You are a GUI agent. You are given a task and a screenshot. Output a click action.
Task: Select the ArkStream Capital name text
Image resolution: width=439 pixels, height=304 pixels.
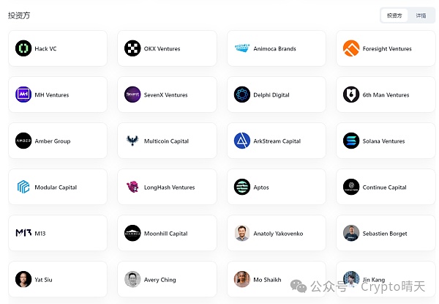tap(277, 141)
